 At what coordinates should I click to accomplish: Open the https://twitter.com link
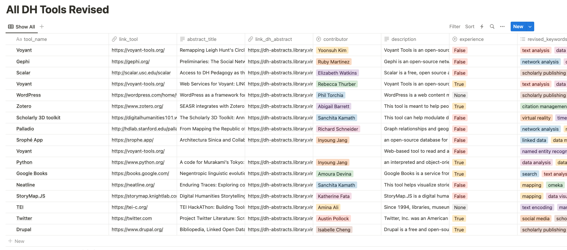click(132, 218)
